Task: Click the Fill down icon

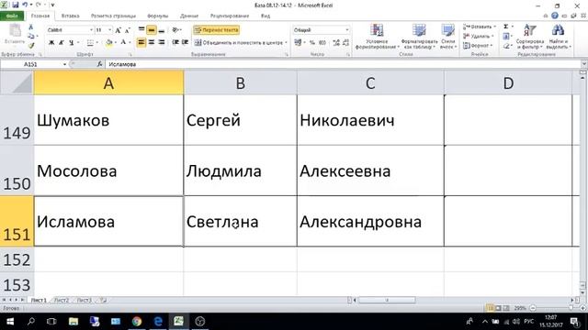Action: [506, 36]
